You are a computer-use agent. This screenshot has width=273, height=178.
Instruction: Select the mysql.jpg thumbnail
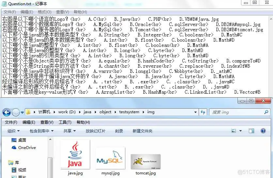coord(110,158)
